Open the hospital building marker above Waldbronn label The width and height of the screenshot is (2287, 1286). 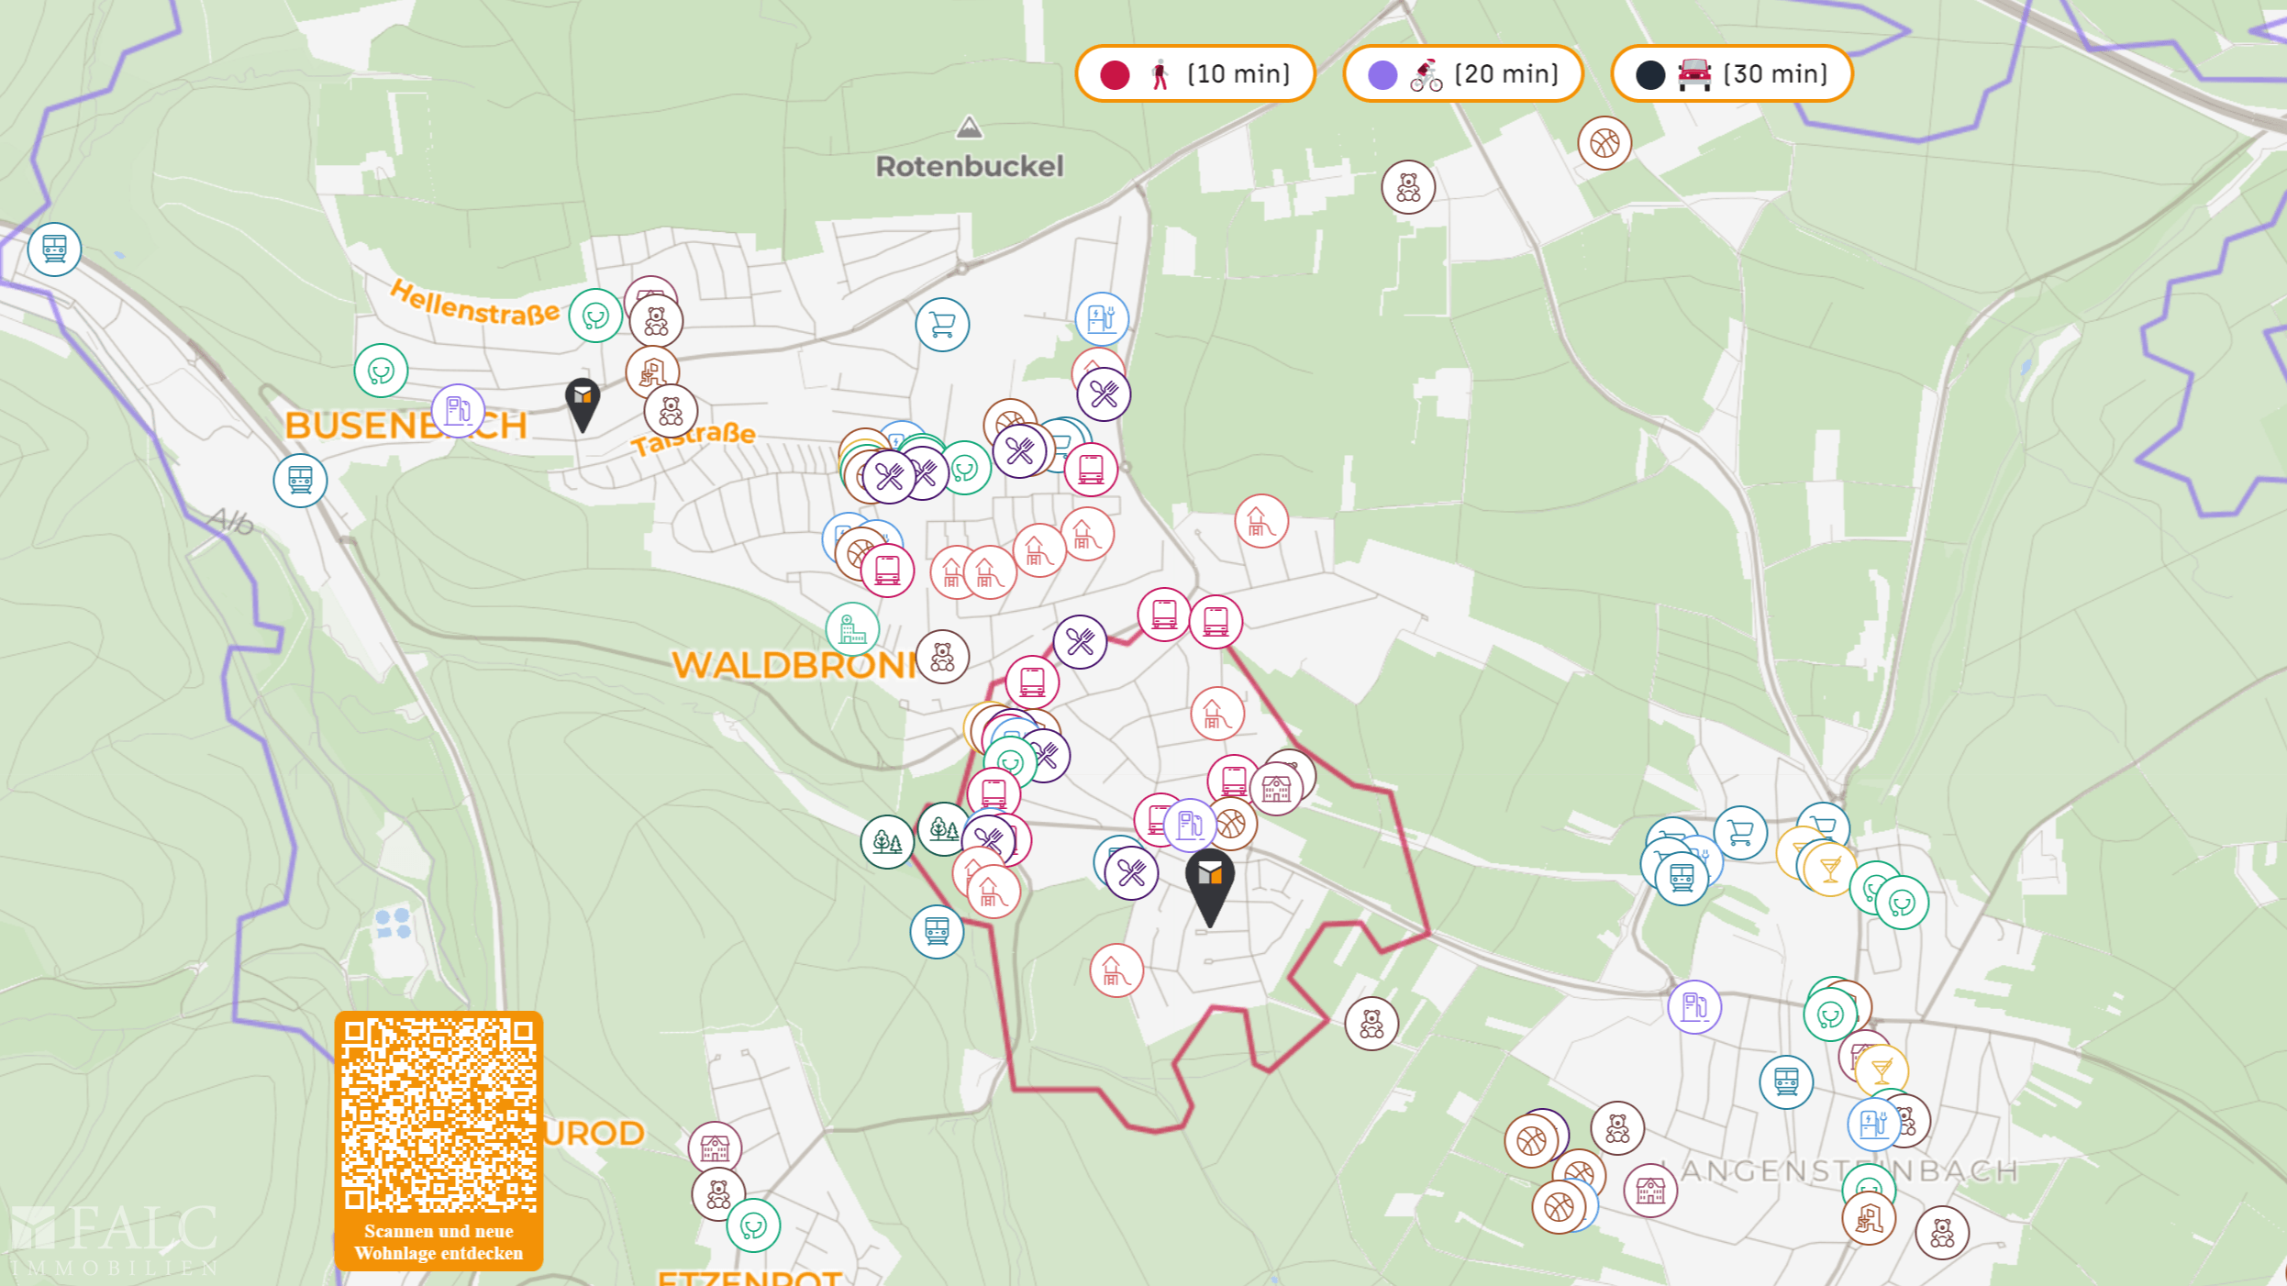(x=852, y=629)
